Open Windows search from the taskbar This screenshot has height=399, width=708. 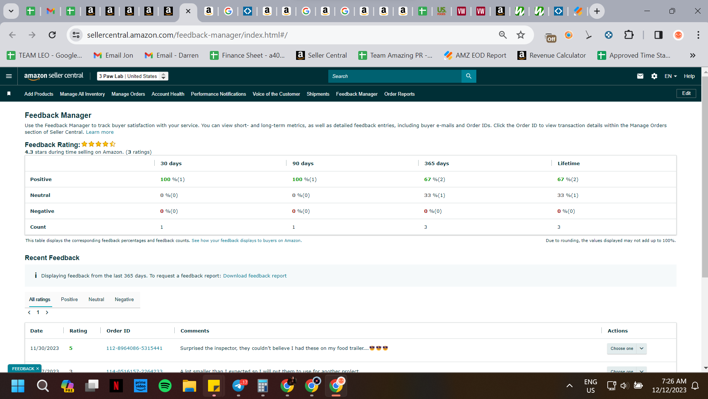pyautogui.click(x=43, y=386)
